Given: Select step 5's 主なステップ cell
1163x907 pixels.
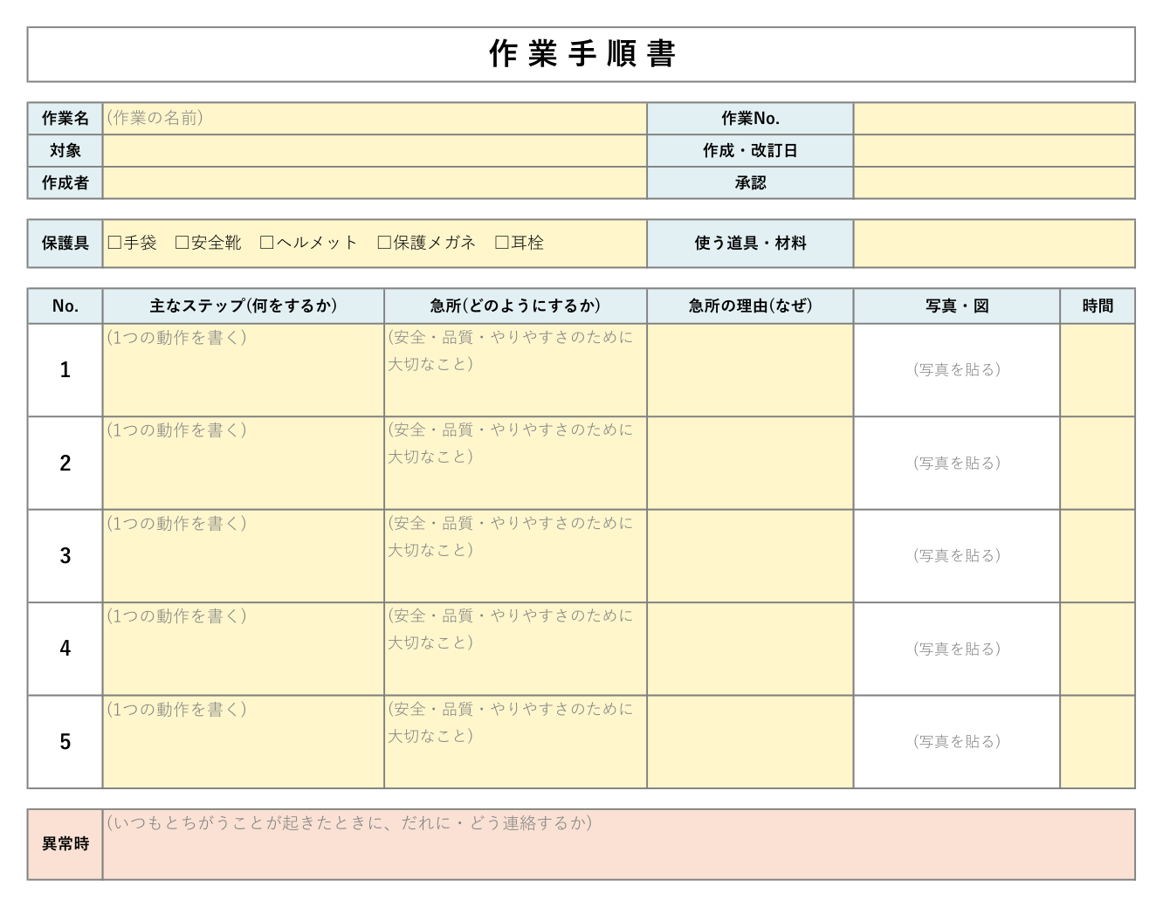Looking at the screenshot, I should click(244, 742).
